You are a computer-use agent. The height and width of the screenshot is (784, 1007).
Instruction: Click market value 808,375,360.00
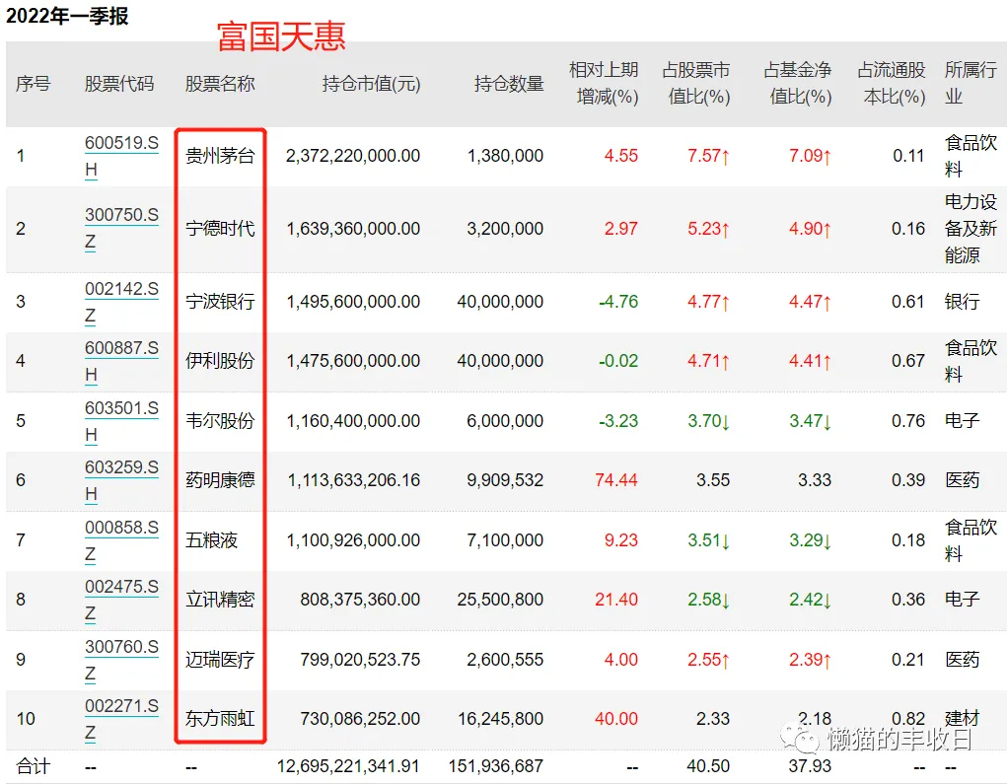tap(360, 600)
